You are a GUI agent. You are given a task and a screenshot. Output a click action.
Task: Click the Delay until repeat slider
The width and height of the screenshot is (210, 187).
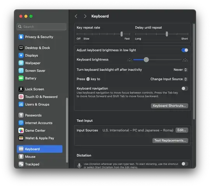coord(161,34)
